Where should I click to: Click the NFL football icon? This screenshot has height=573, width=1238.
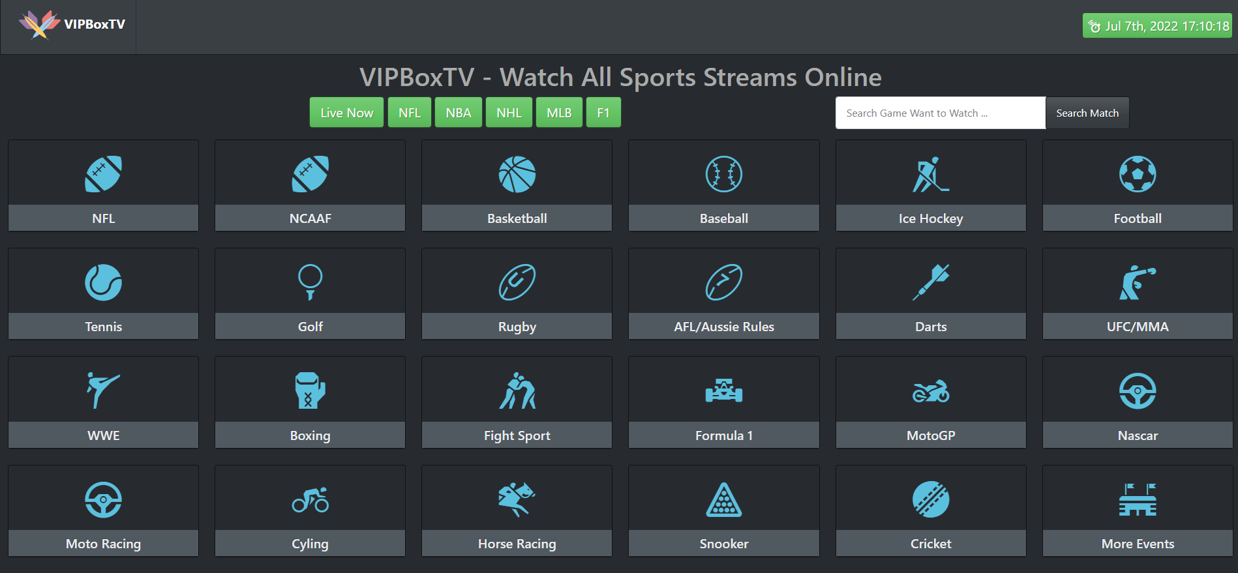coord(103,174)
